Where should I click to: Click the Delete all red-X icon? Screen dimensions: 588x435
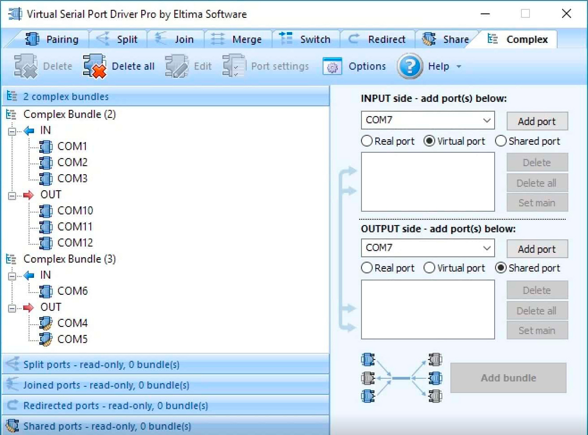tap(95, 67)
